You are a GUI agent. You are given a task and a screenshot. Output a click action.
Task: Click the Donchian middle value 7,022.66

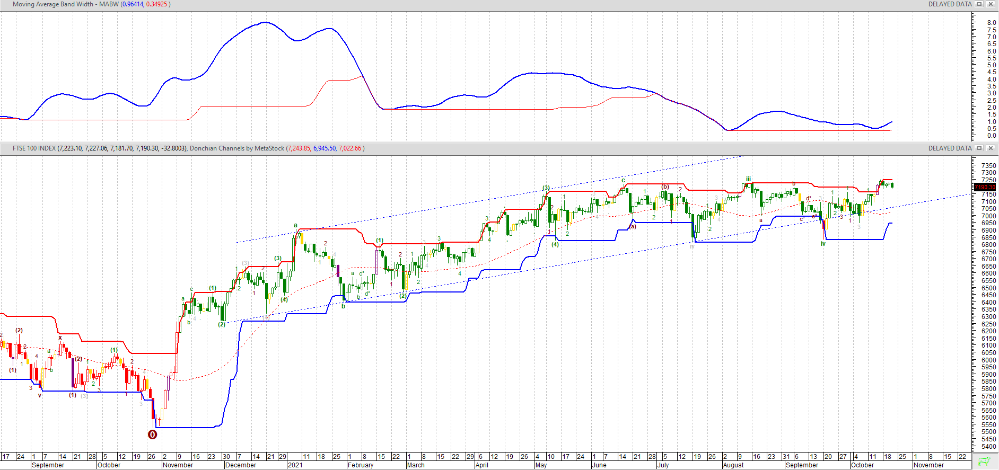[350, 148]
